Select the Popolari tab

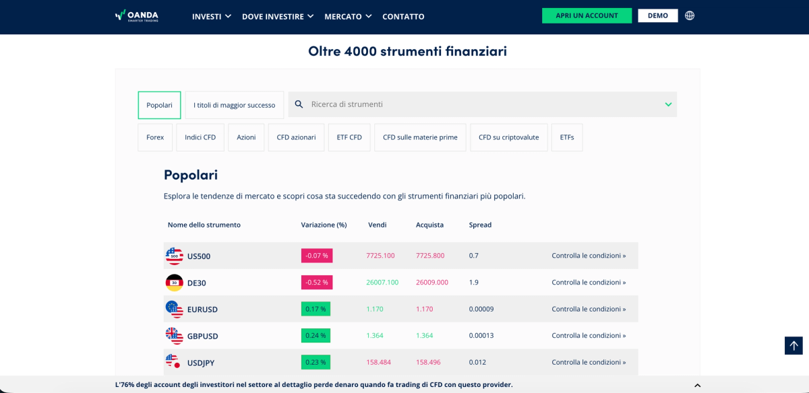[159, 105]
